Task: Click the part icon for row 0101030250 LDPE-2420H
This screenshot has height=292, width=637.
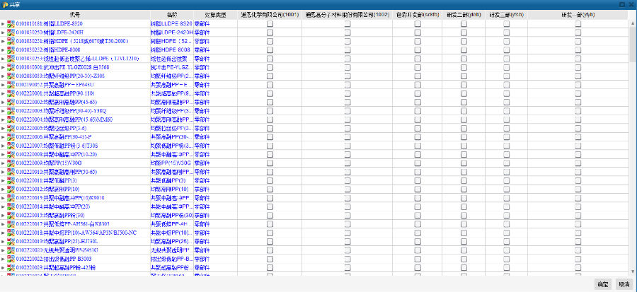Action: pos(11,33)
